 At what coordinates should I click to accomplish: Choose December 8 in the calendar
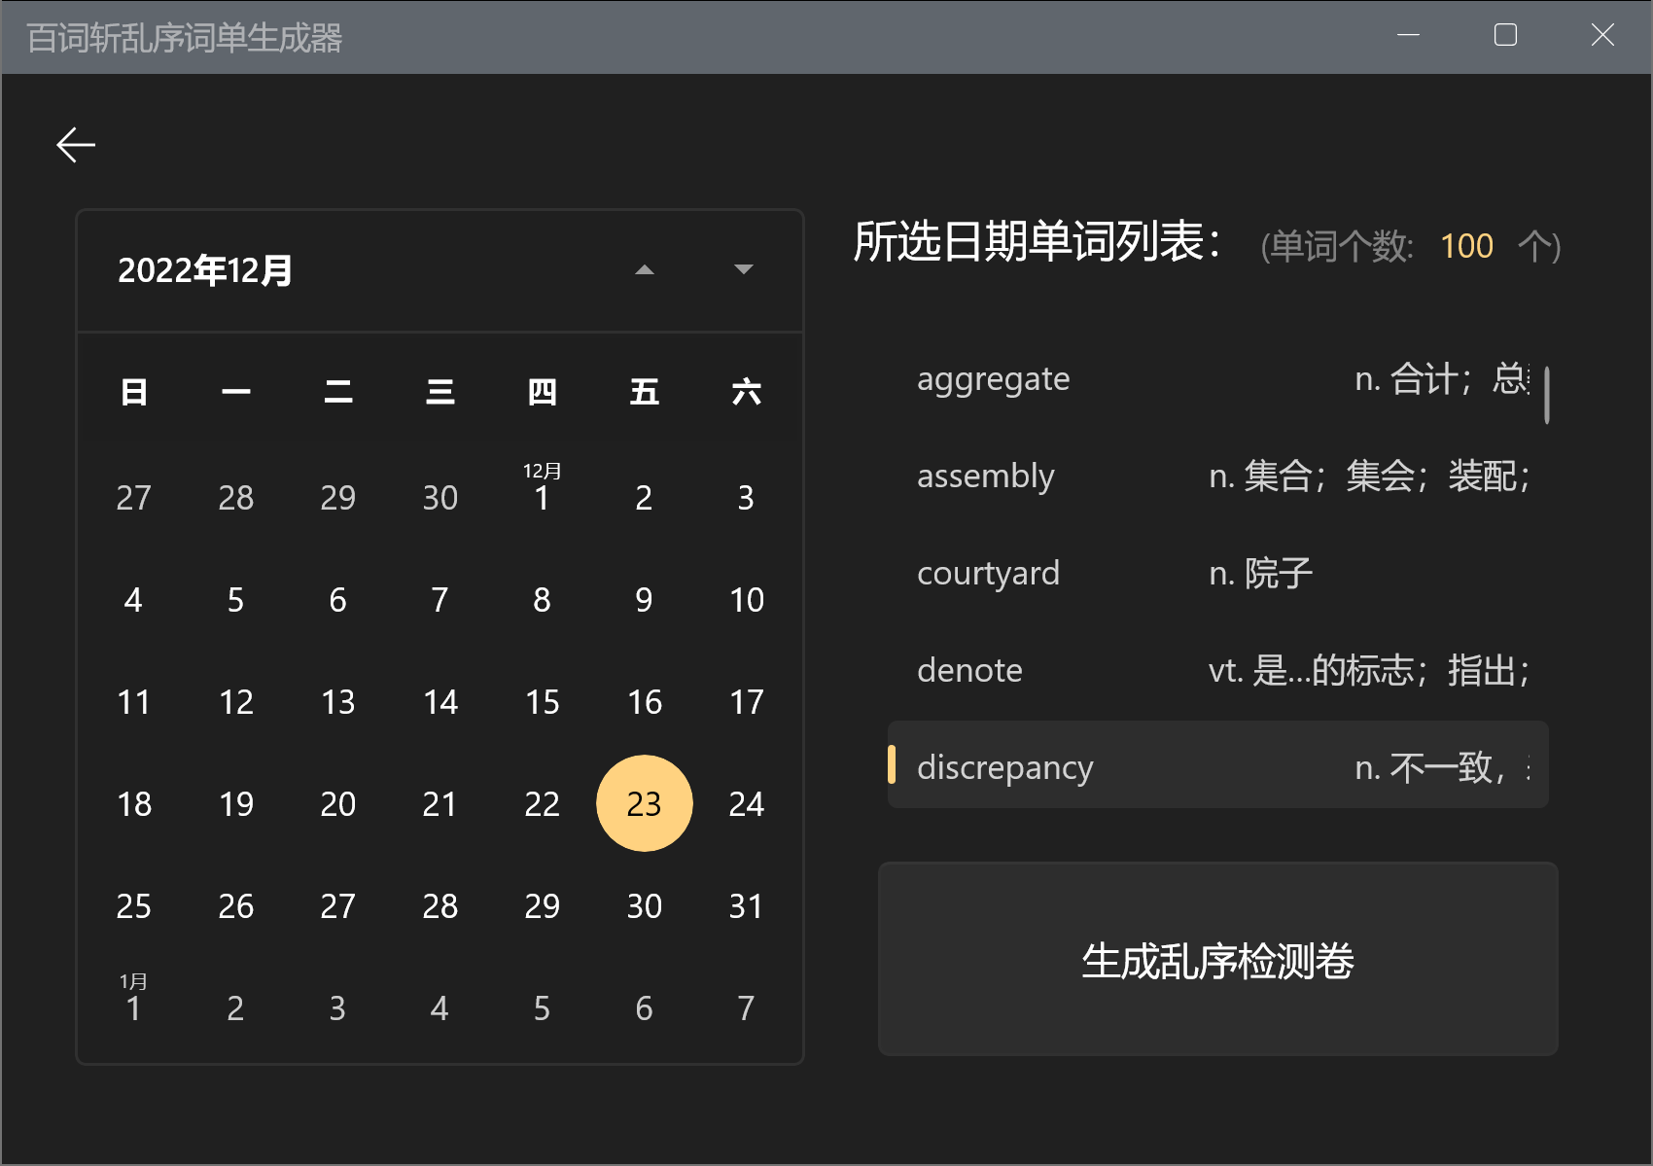tap(542, 599)
